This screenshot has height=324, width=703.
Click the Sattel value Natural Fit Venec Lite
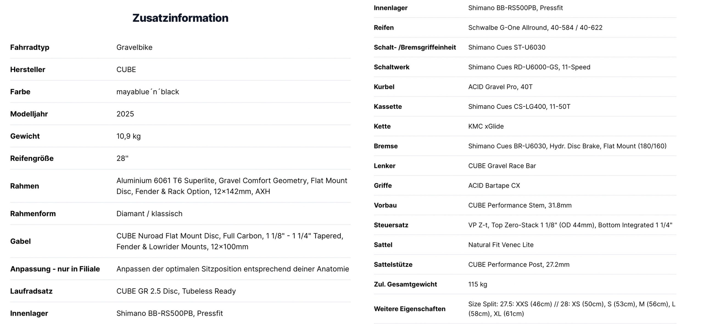pos(501,245)
